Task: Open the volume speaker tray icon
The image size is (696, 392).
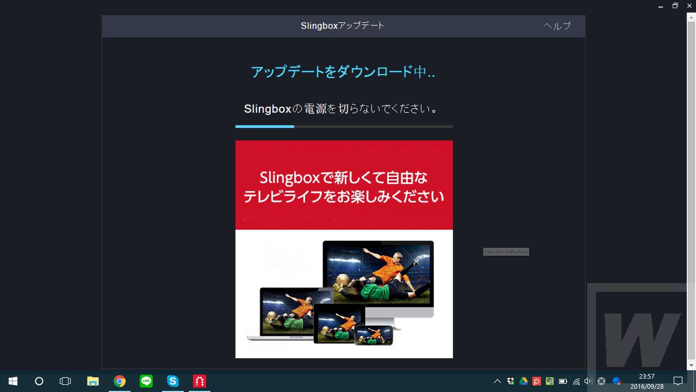Action: [588, 381]
